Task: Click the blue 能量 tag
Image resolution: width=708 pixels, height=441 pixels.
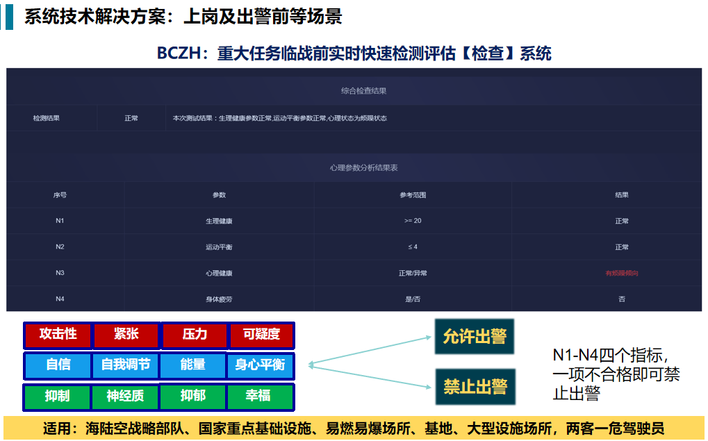Action: [x=193, y=365]
